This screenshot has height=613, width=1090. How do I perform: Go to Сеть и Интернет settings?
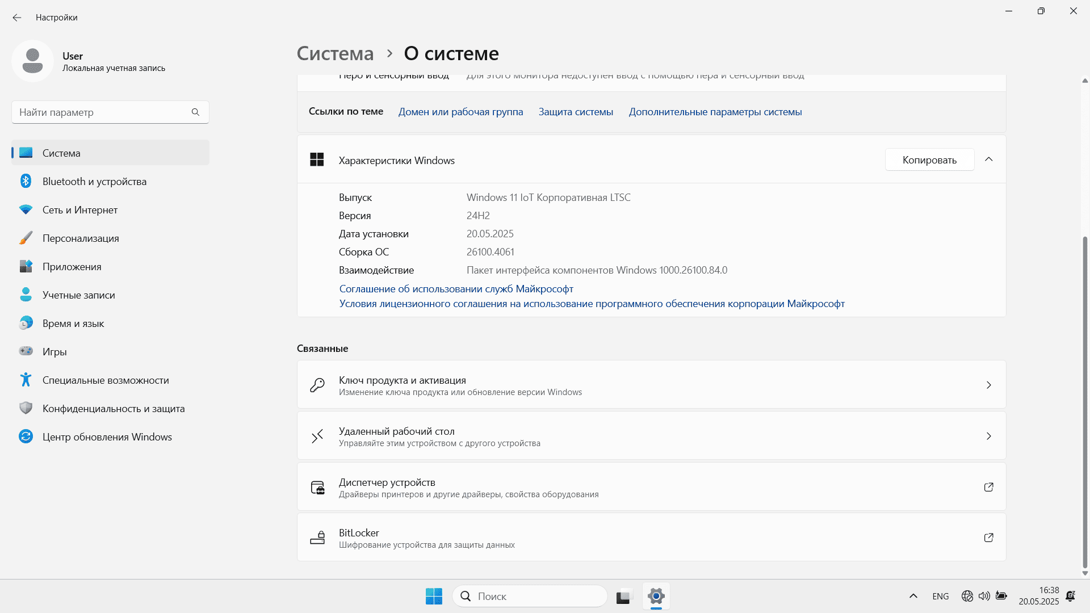tap(110, 209)
